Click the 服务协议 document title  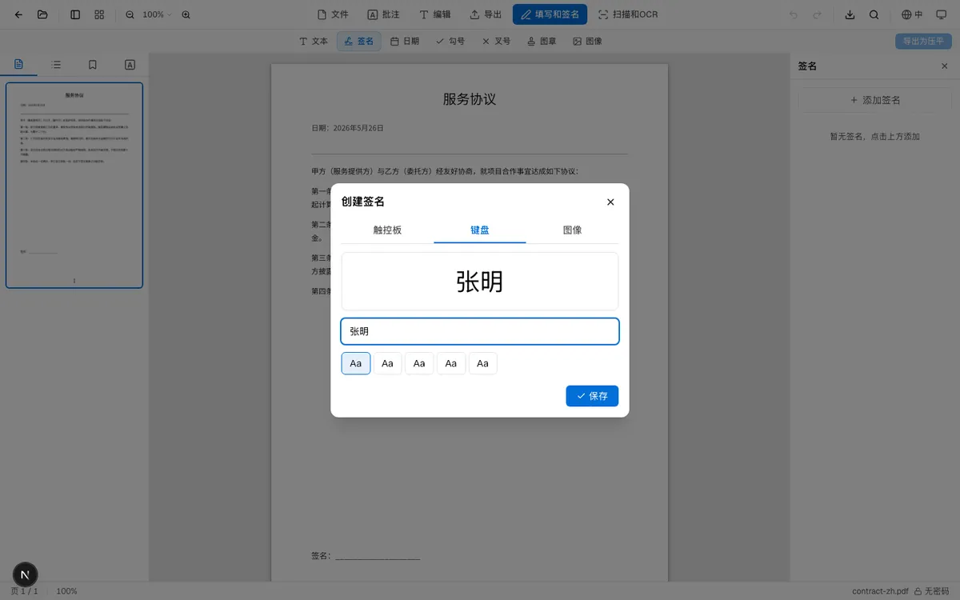(470, 99)
